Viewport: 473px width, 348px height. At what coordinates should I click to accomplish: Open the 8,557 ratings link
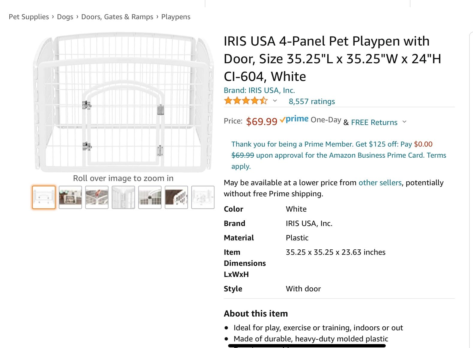pyautogui.click(x=312, y=101)
